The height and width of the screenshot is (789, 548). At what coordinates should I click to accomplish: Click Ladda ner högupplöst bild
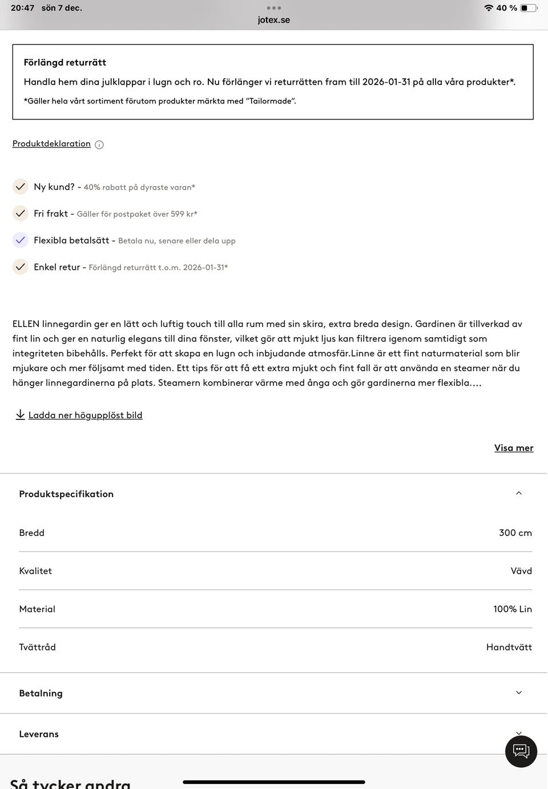(x=84, y=415)
